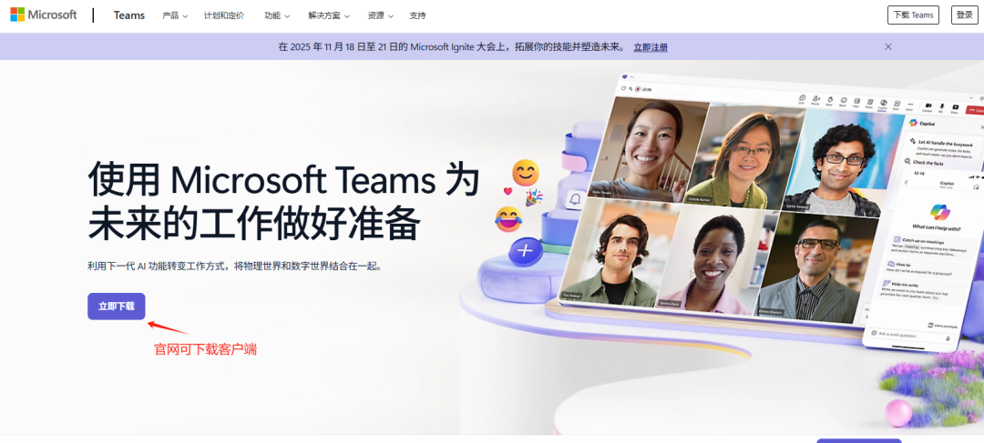984x443 pixels.
Task: Click the Chat icon in meeting toolbar
Action: (802, 98)
